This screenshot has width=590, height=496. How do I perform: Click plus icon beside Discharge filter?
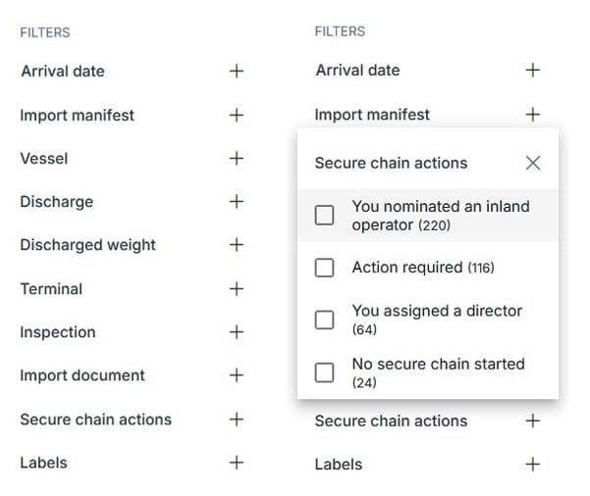click(x=237, y=201)
